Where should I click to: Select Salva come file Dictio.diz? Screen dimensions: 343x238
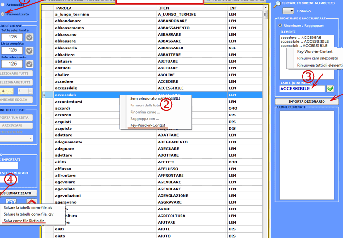click(24, 222)
